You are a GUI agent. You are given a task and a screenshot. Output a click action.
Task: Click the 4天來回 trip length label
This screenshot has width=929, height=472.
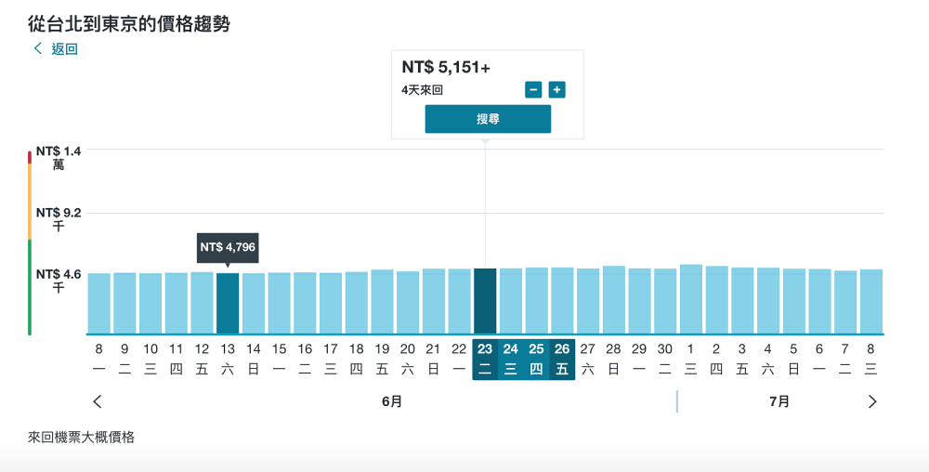[x=422, y=91]
